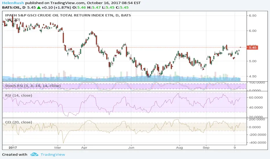The height and width of the screenshot is (159, 270).
Task: Click the +0.10 (+1.87%) change value
Action: (x=56, y=8)
